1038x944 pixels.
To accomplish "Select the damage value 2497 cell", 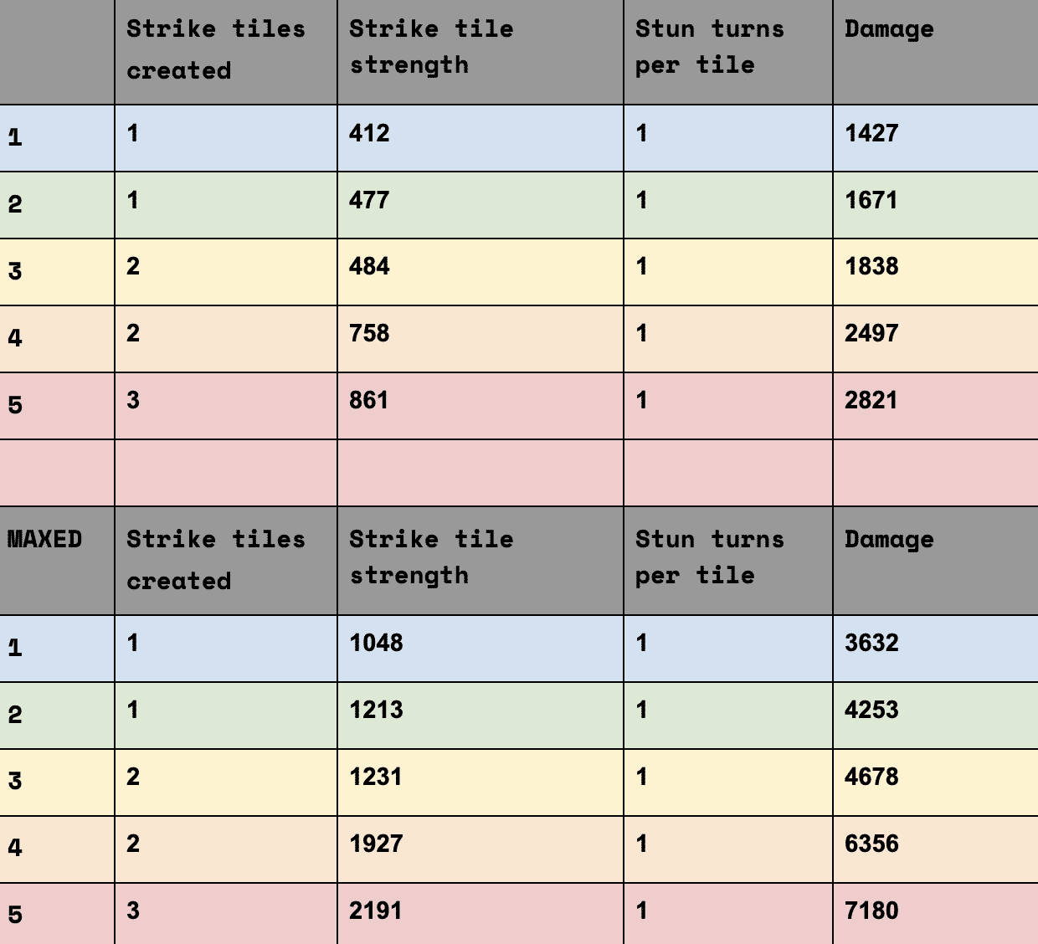I will click(x=936, y=339).
